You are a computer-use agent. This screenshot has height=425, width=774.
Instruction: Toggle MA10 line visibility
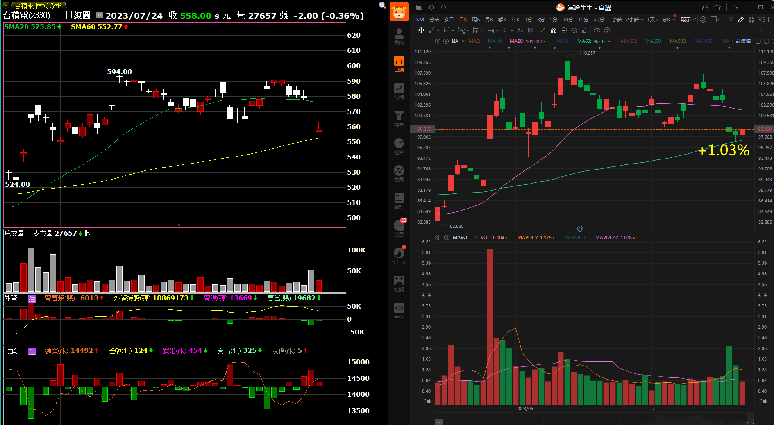(495, 41)
